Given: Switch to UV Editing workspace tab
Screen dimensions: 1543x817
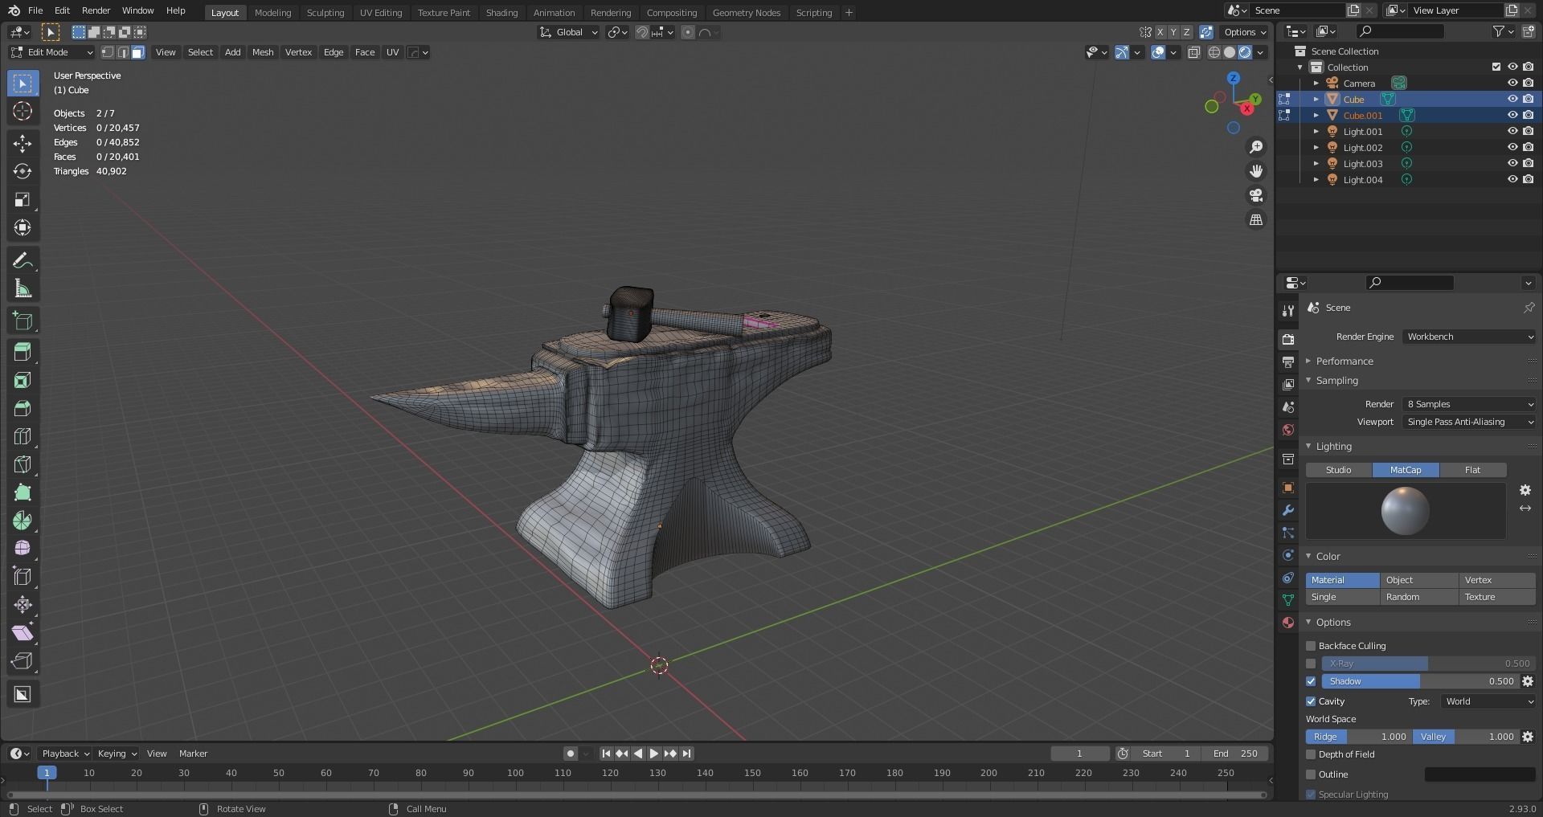Looking at the screenshot, I should click(x=380, y=12).
